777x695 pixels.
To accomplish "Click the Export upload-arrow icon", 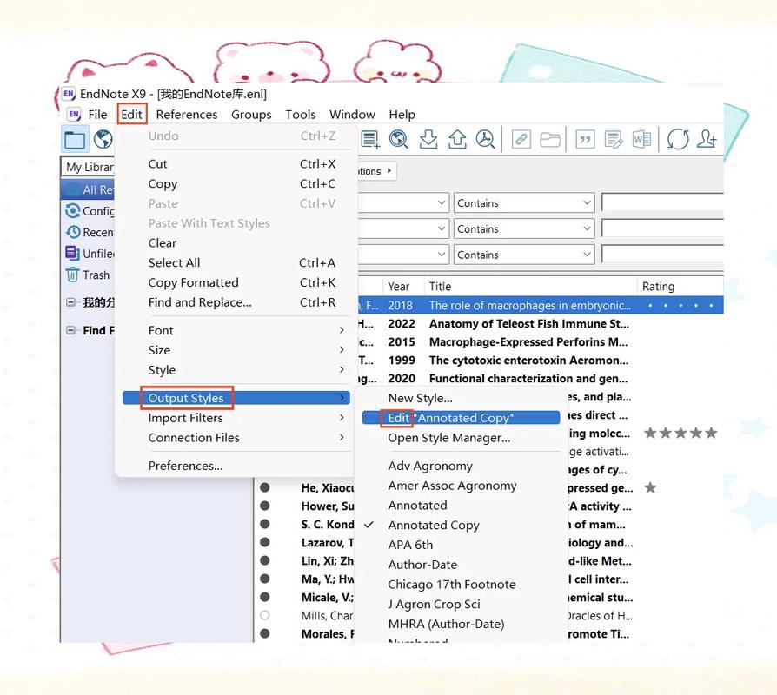I will (x=457, y=140).
